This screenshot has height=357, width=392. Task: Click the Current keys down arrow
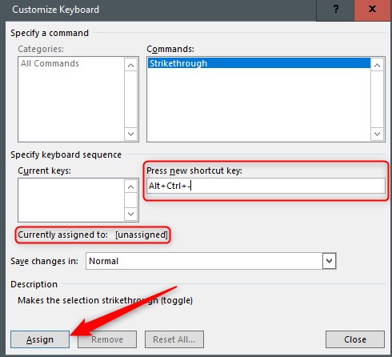tap(130, 214)
